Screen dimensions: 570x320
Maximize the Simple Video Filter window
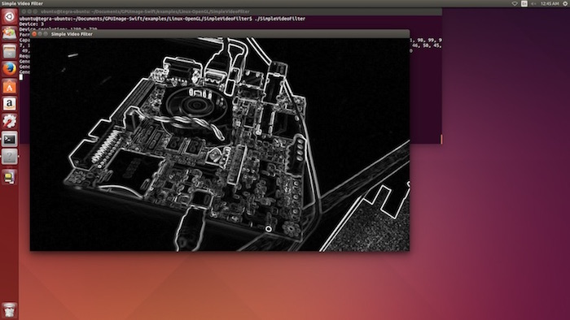[46, 33]
